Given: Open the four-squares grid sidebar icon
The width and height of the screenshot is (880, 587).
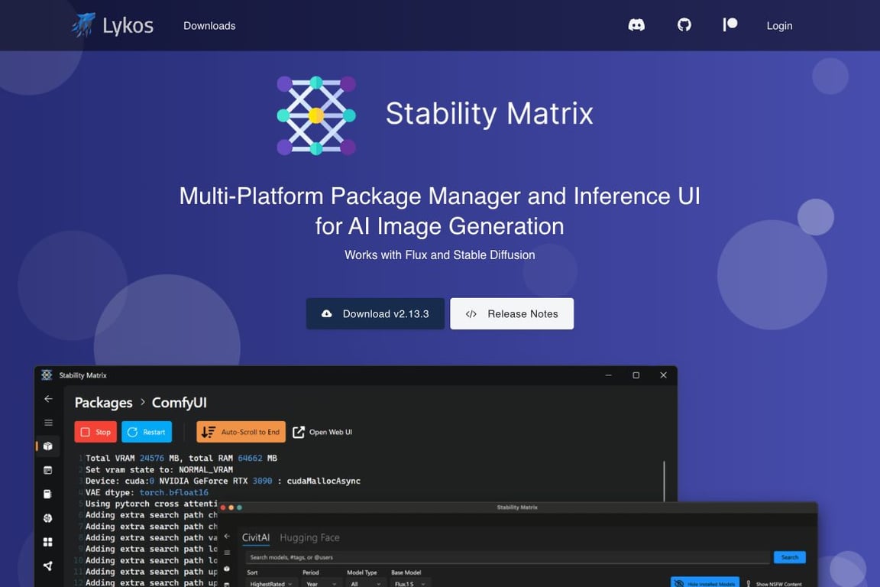Looking at the screenshot, I should (47, 542).
